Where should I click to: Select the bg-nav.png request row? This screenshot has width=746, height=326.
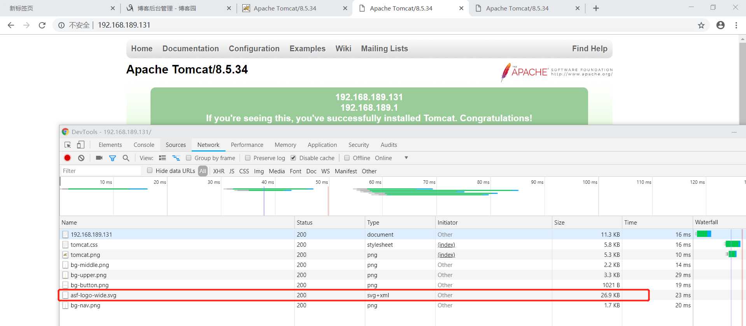pyautogui.click(x=376, y=305)
